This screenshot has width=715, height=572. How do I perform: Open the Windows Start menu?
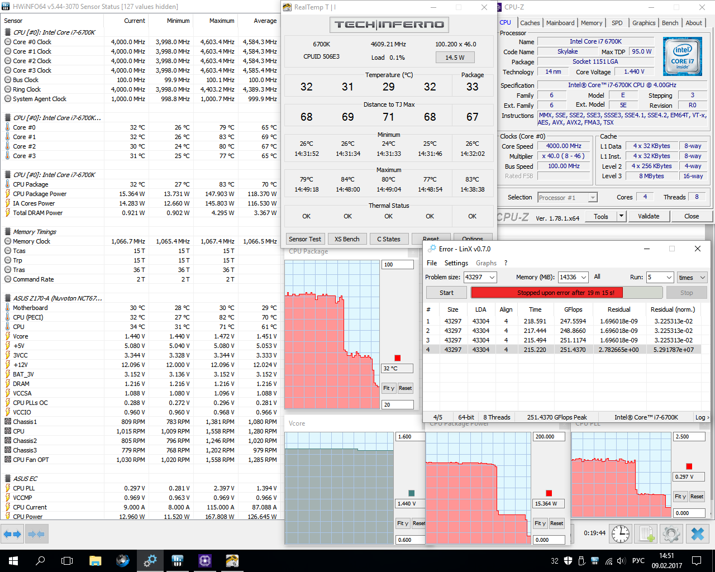pos(13,560)
